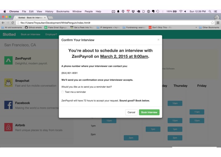Click the Slotted brand logo
Screen dimensions: 221x157
click(9, 34)
